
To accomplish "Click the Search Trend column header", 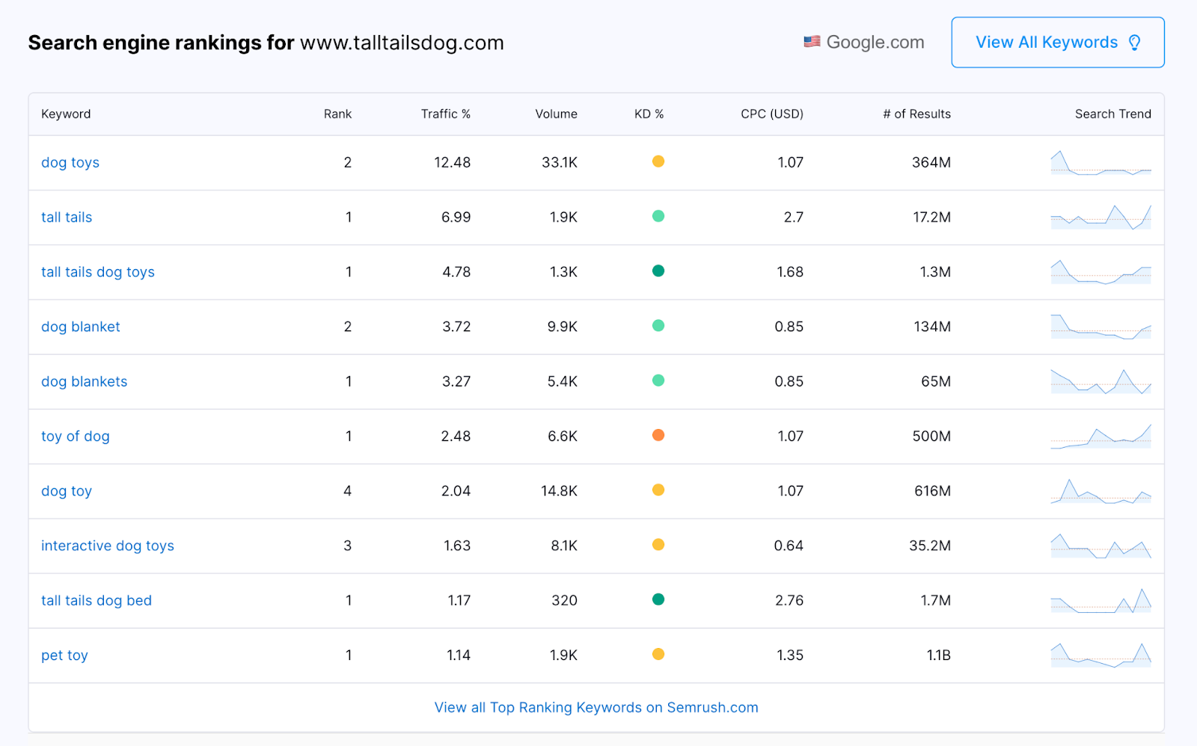I will coord(1113,114).
